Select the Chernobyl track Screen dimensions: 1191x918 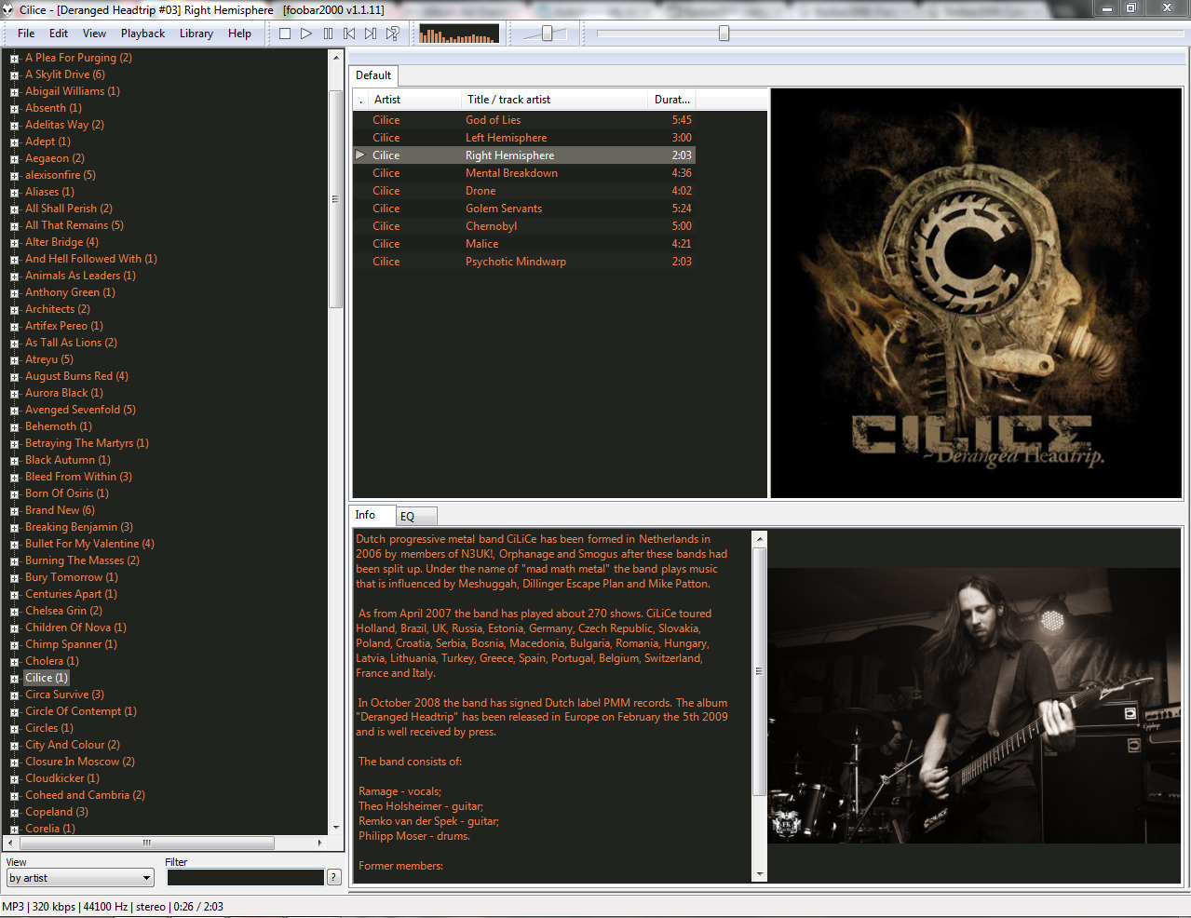point(523,226)
